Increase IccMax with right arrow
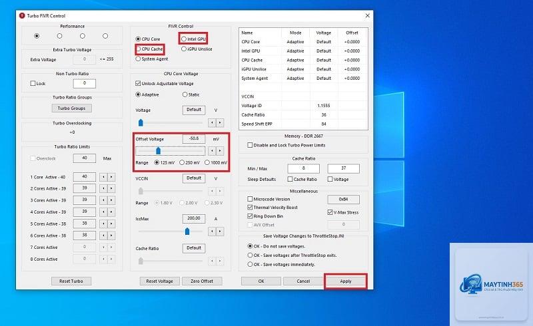The width and height of the screenshot is (533, 326). coord(220,232)
